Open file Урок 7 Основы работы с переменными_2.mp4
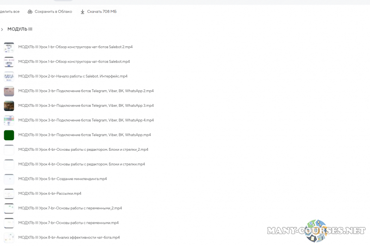This screenshot has height=246, width=370. point(70,208)
